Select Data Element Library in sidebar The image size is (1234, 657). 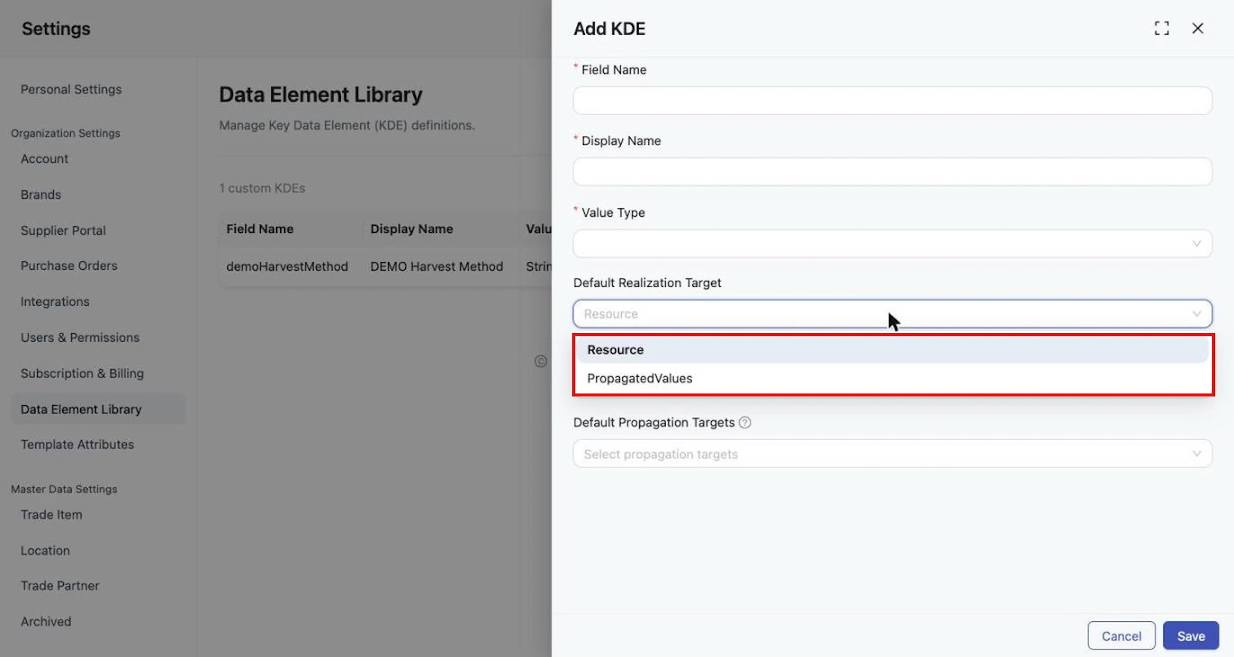pos(98,409)
